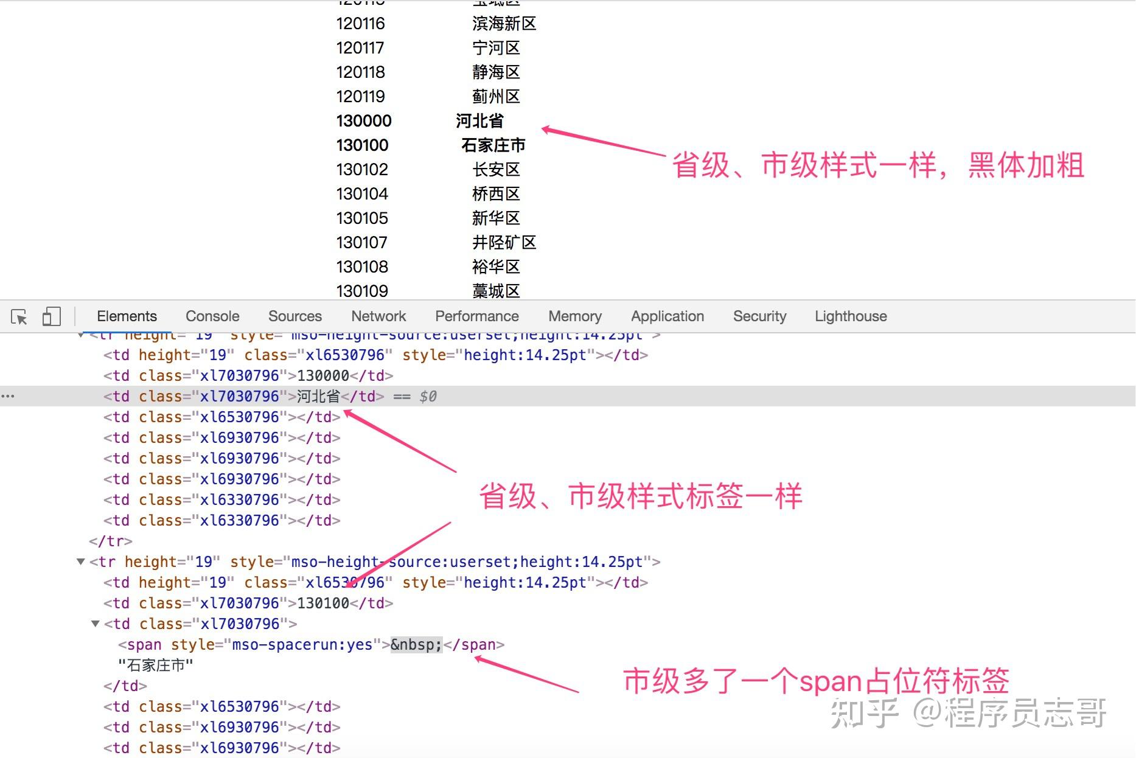Viewport: 1136px width, 758px height.
Task: Click 蓟州区 in the page table
Action: tap(496, 96)
